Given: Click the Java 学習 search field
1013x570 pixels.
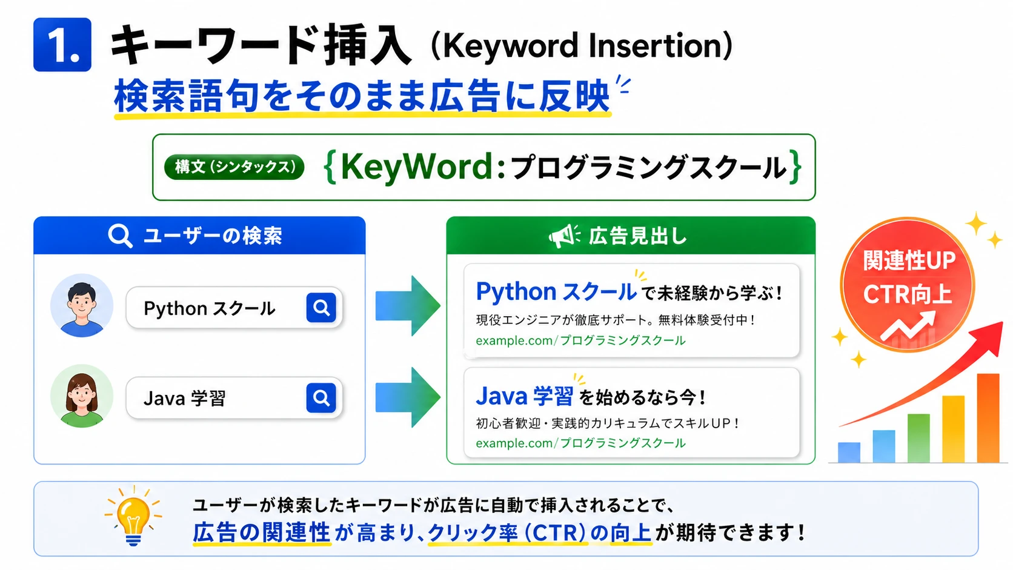Looking at the screenshot, I should pyautogui.click(x=234, y=398).
